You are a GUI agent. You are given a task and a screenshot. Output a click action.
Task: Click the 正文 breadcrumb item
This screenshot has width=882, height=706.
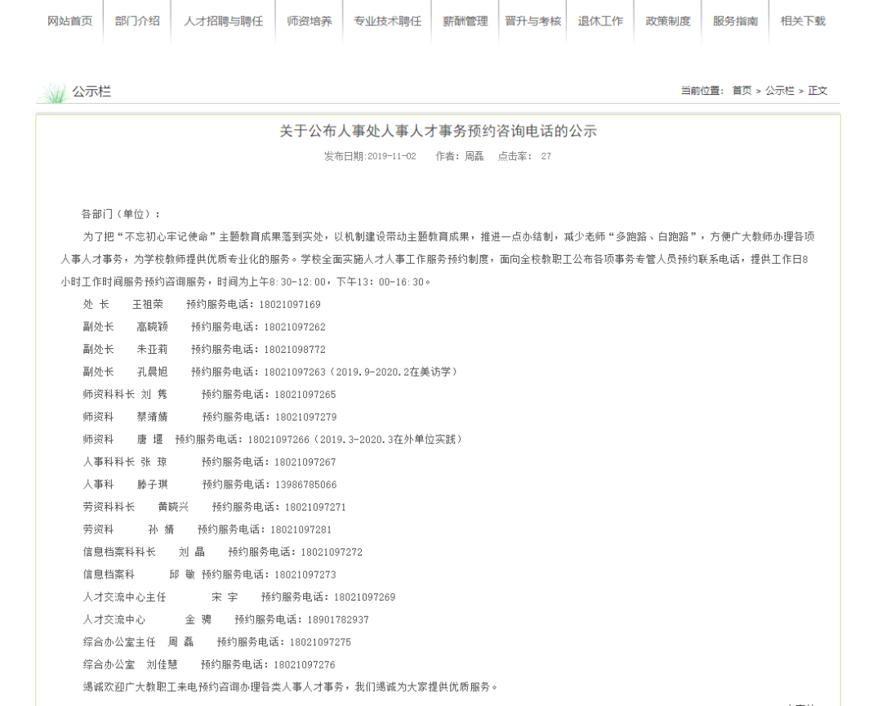[x=817, y=91]
